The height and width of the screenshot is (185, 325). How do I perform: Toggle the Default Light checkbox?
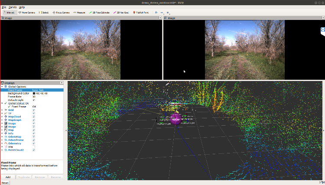(34, 100)
